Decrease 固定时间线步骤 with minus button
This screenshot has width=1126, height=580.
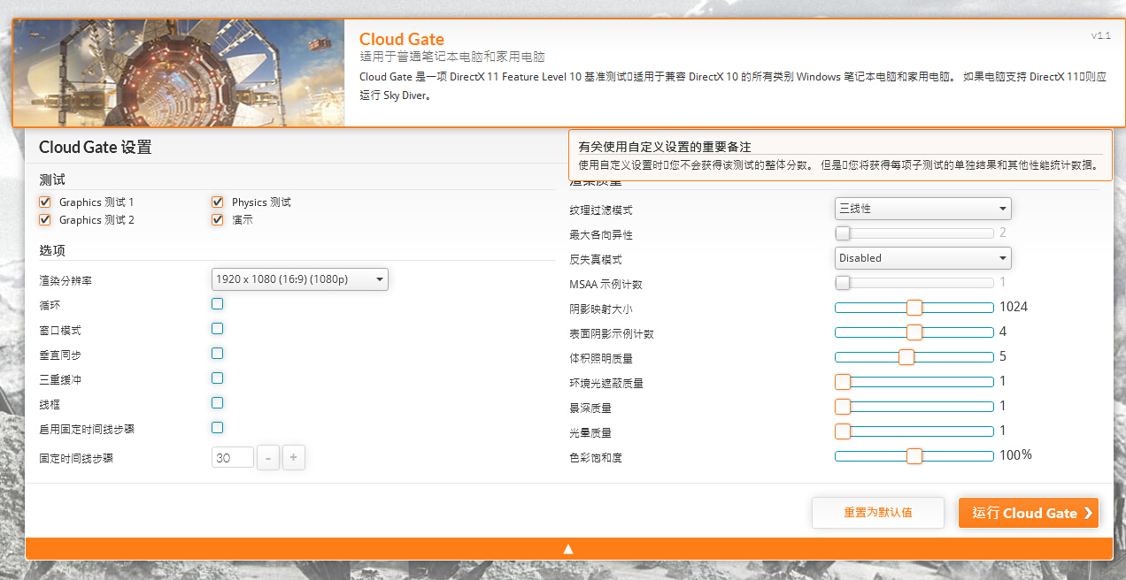pos(268,458)
